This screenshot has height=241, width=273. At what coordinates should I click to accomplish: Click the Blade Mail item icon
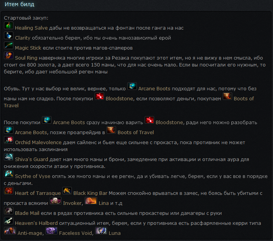click(8, 211)
